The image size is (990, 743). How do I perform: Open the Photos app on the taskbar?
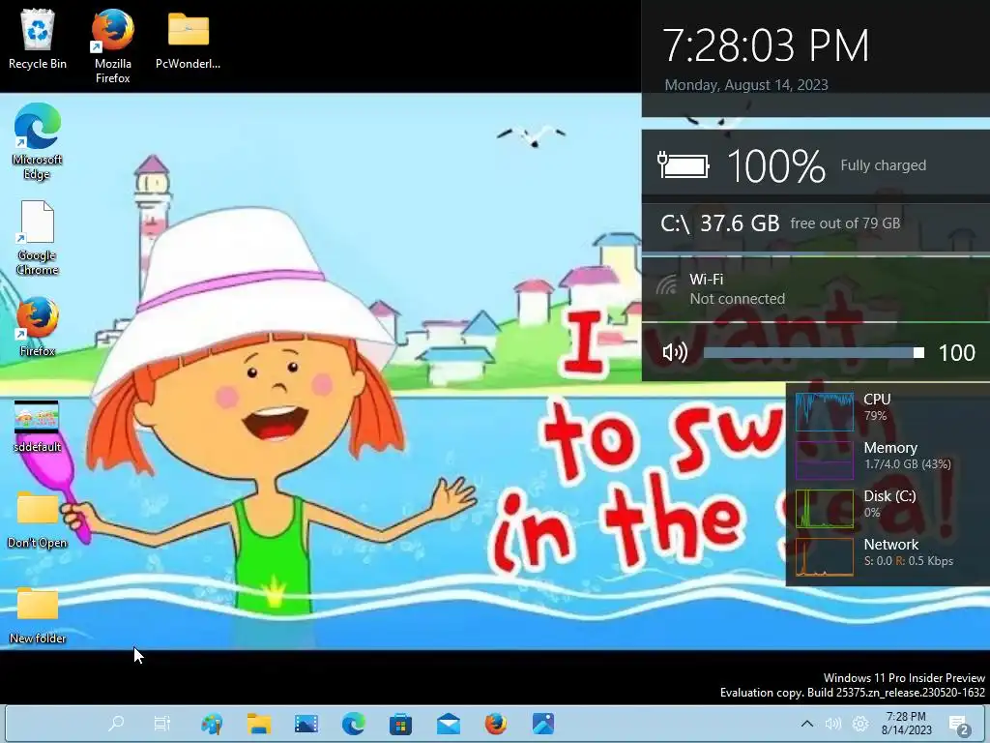(543, 724)
